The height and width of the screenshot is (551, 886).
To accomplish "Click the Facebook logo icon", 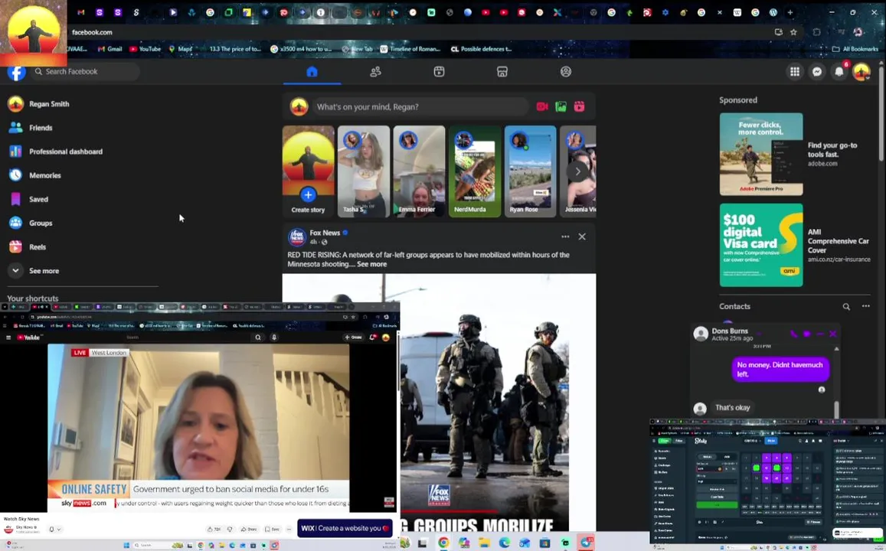I will pyautogui.click(x=16, y=72).
